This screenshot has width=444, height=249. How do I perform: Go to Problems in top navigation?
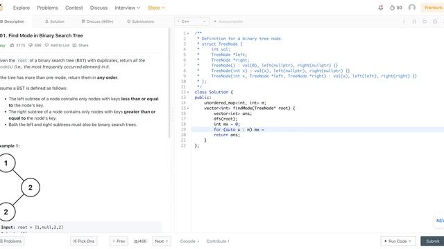pos(47,8)
